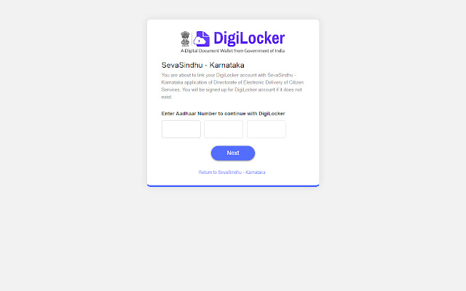The image size is (466, 291).
Task: Click the blue Next button
Action: point(233,154)
